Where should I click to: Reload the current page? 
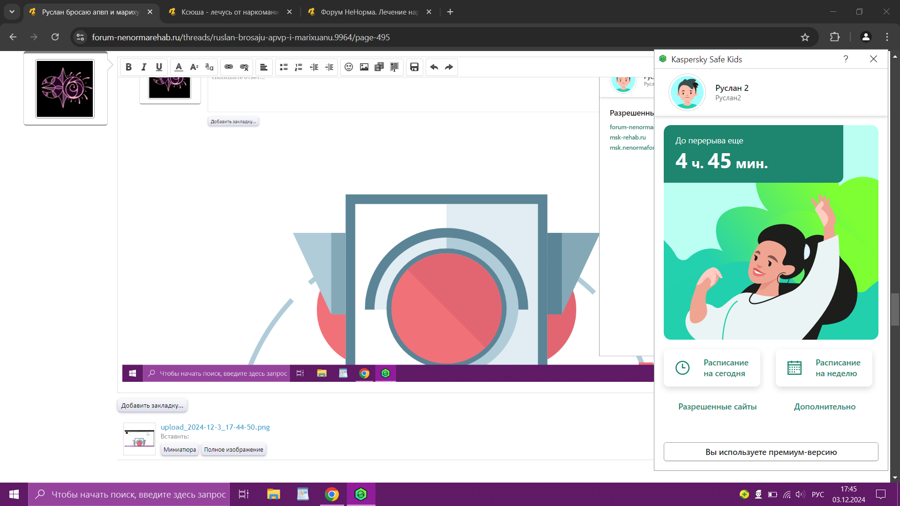pos(55,37)
